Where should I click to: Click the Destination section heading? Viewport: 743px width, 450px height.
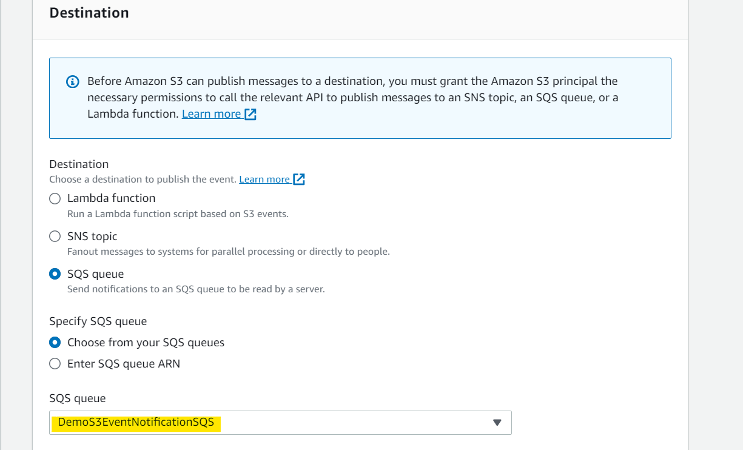point(89,13)
